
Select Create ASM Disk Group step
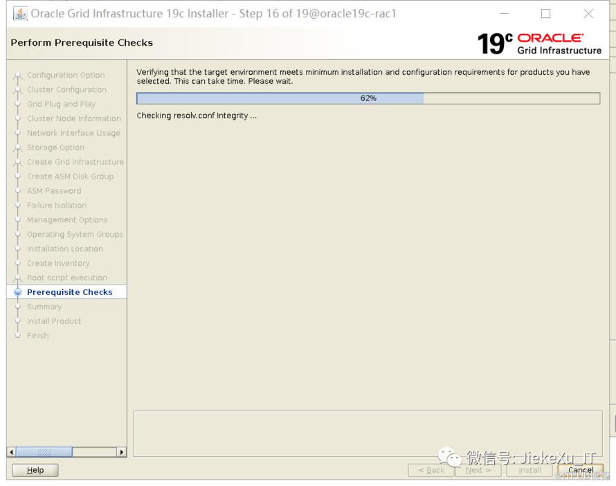click(x=70, y=177)
